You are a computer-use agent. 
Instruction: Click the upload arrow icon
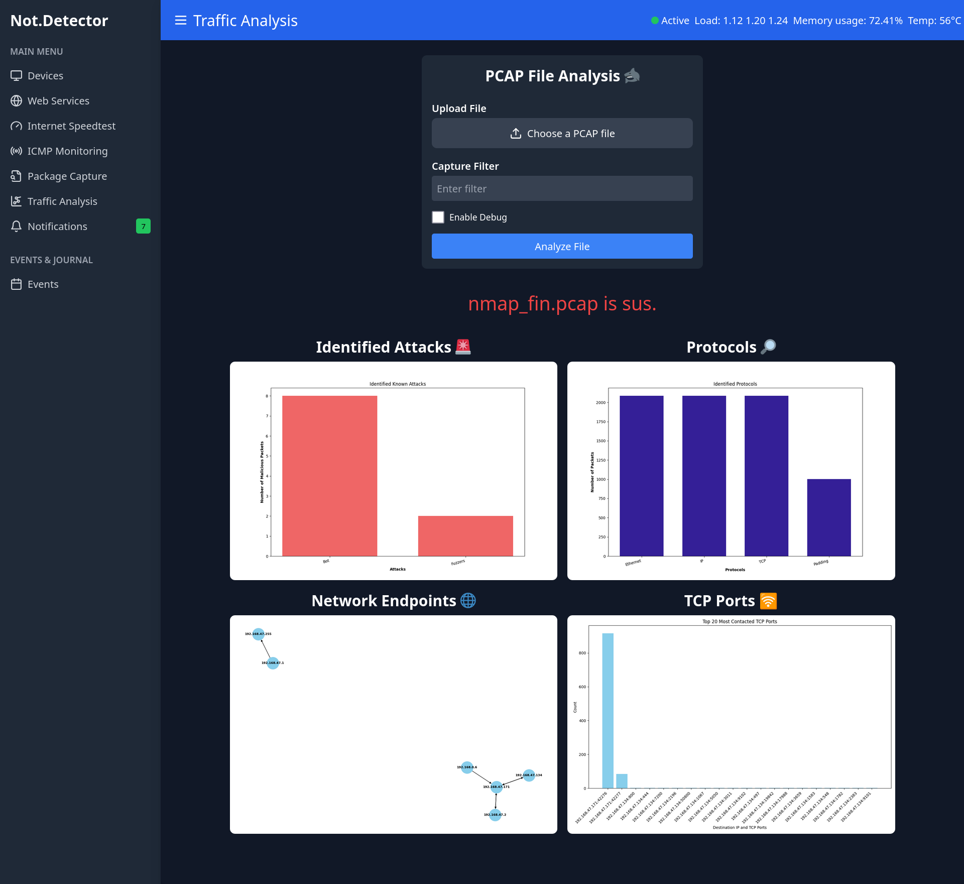point(516,133)
